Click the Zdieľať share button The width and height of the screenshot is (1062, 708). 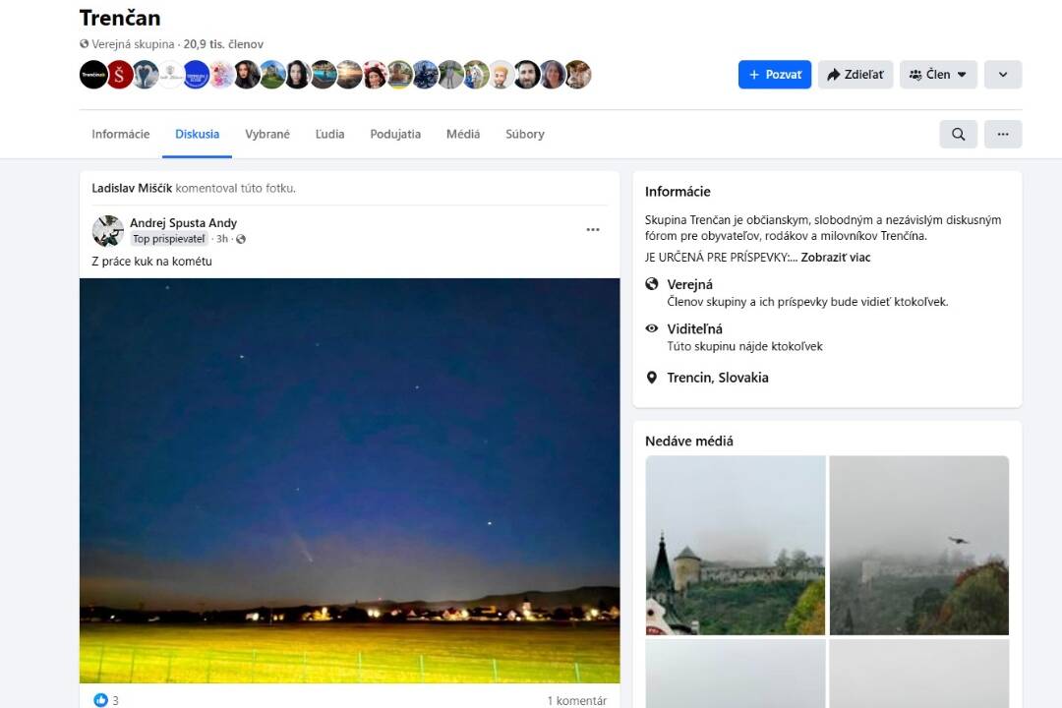(855, 75)
